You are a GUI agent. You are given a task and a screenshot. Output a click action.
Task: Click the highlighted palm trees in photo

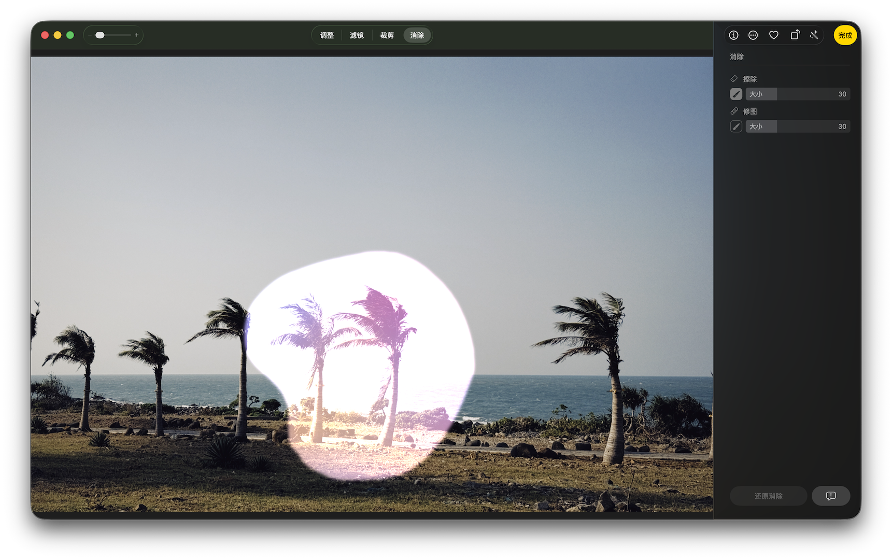[358, 363]
